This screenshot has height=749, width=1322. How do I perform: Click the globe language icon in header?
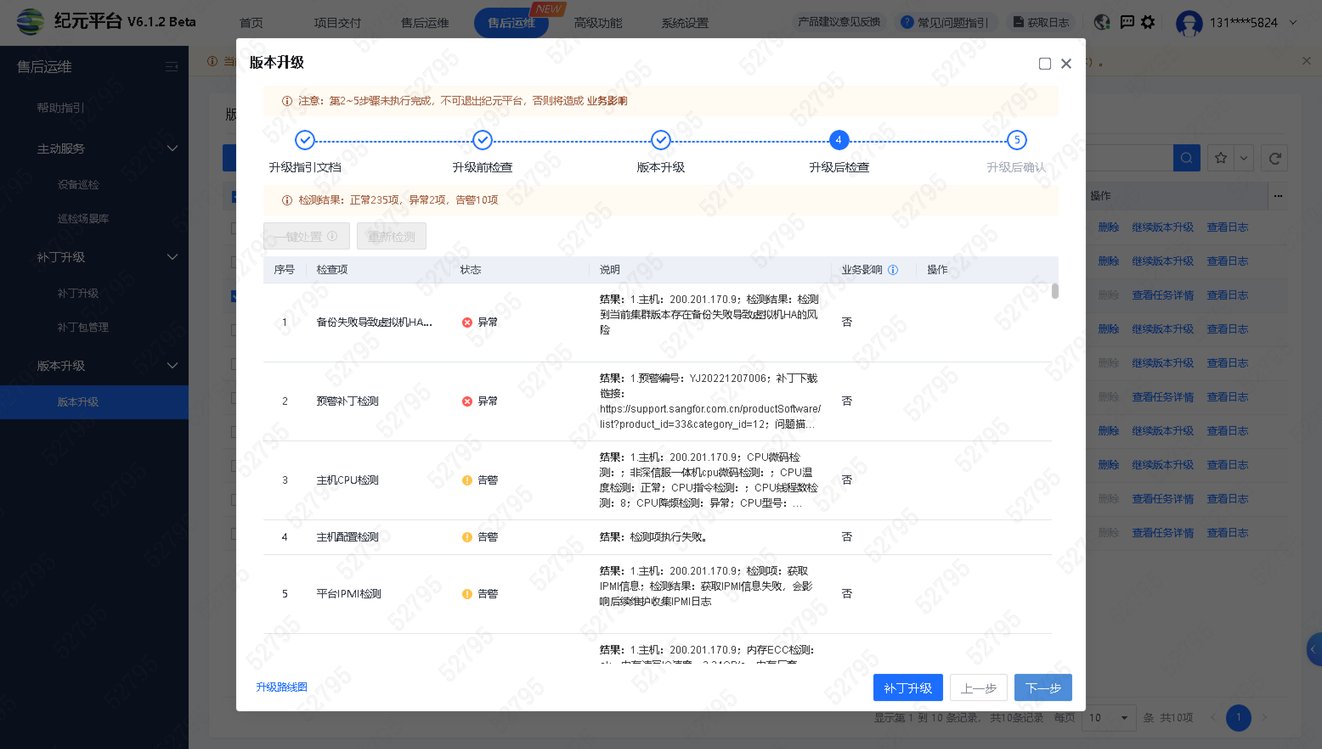[x=1102, y=22]
